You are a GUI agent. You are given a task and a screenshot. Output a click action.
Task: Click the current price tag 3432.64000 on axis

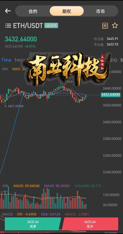(x=111, y=95)
